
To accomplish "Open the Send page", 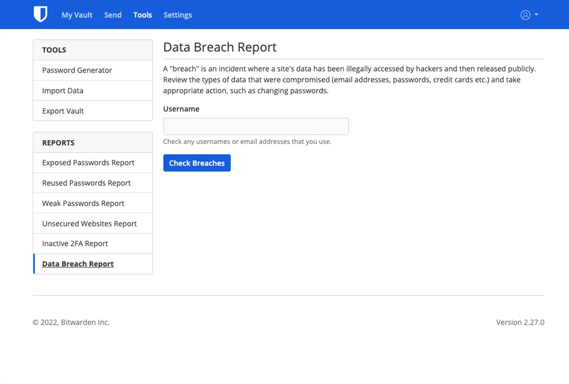I will click(113, 15).
